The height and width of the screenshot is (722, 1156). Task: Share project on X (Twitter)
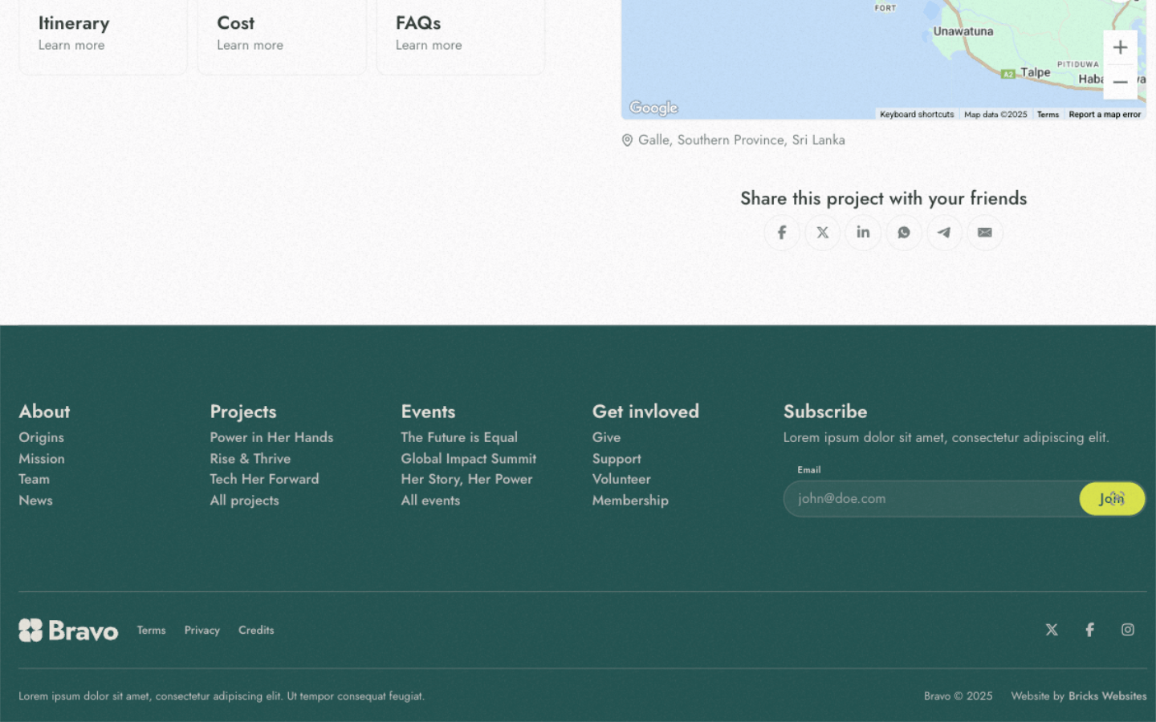coord(822,233)
